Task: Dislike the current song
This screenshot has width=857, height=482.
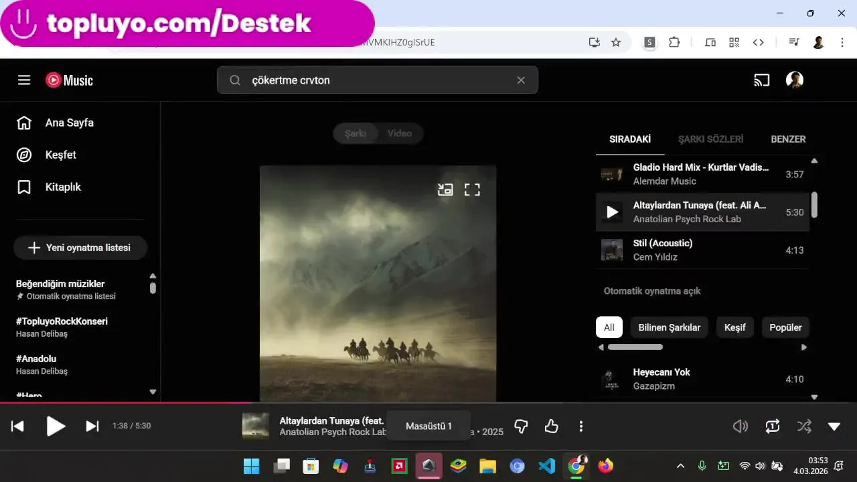Action: click(x=521, y=426)
